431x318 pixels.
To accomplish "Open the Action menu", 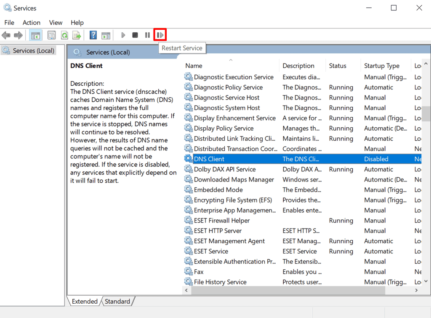I will [31, 22].
